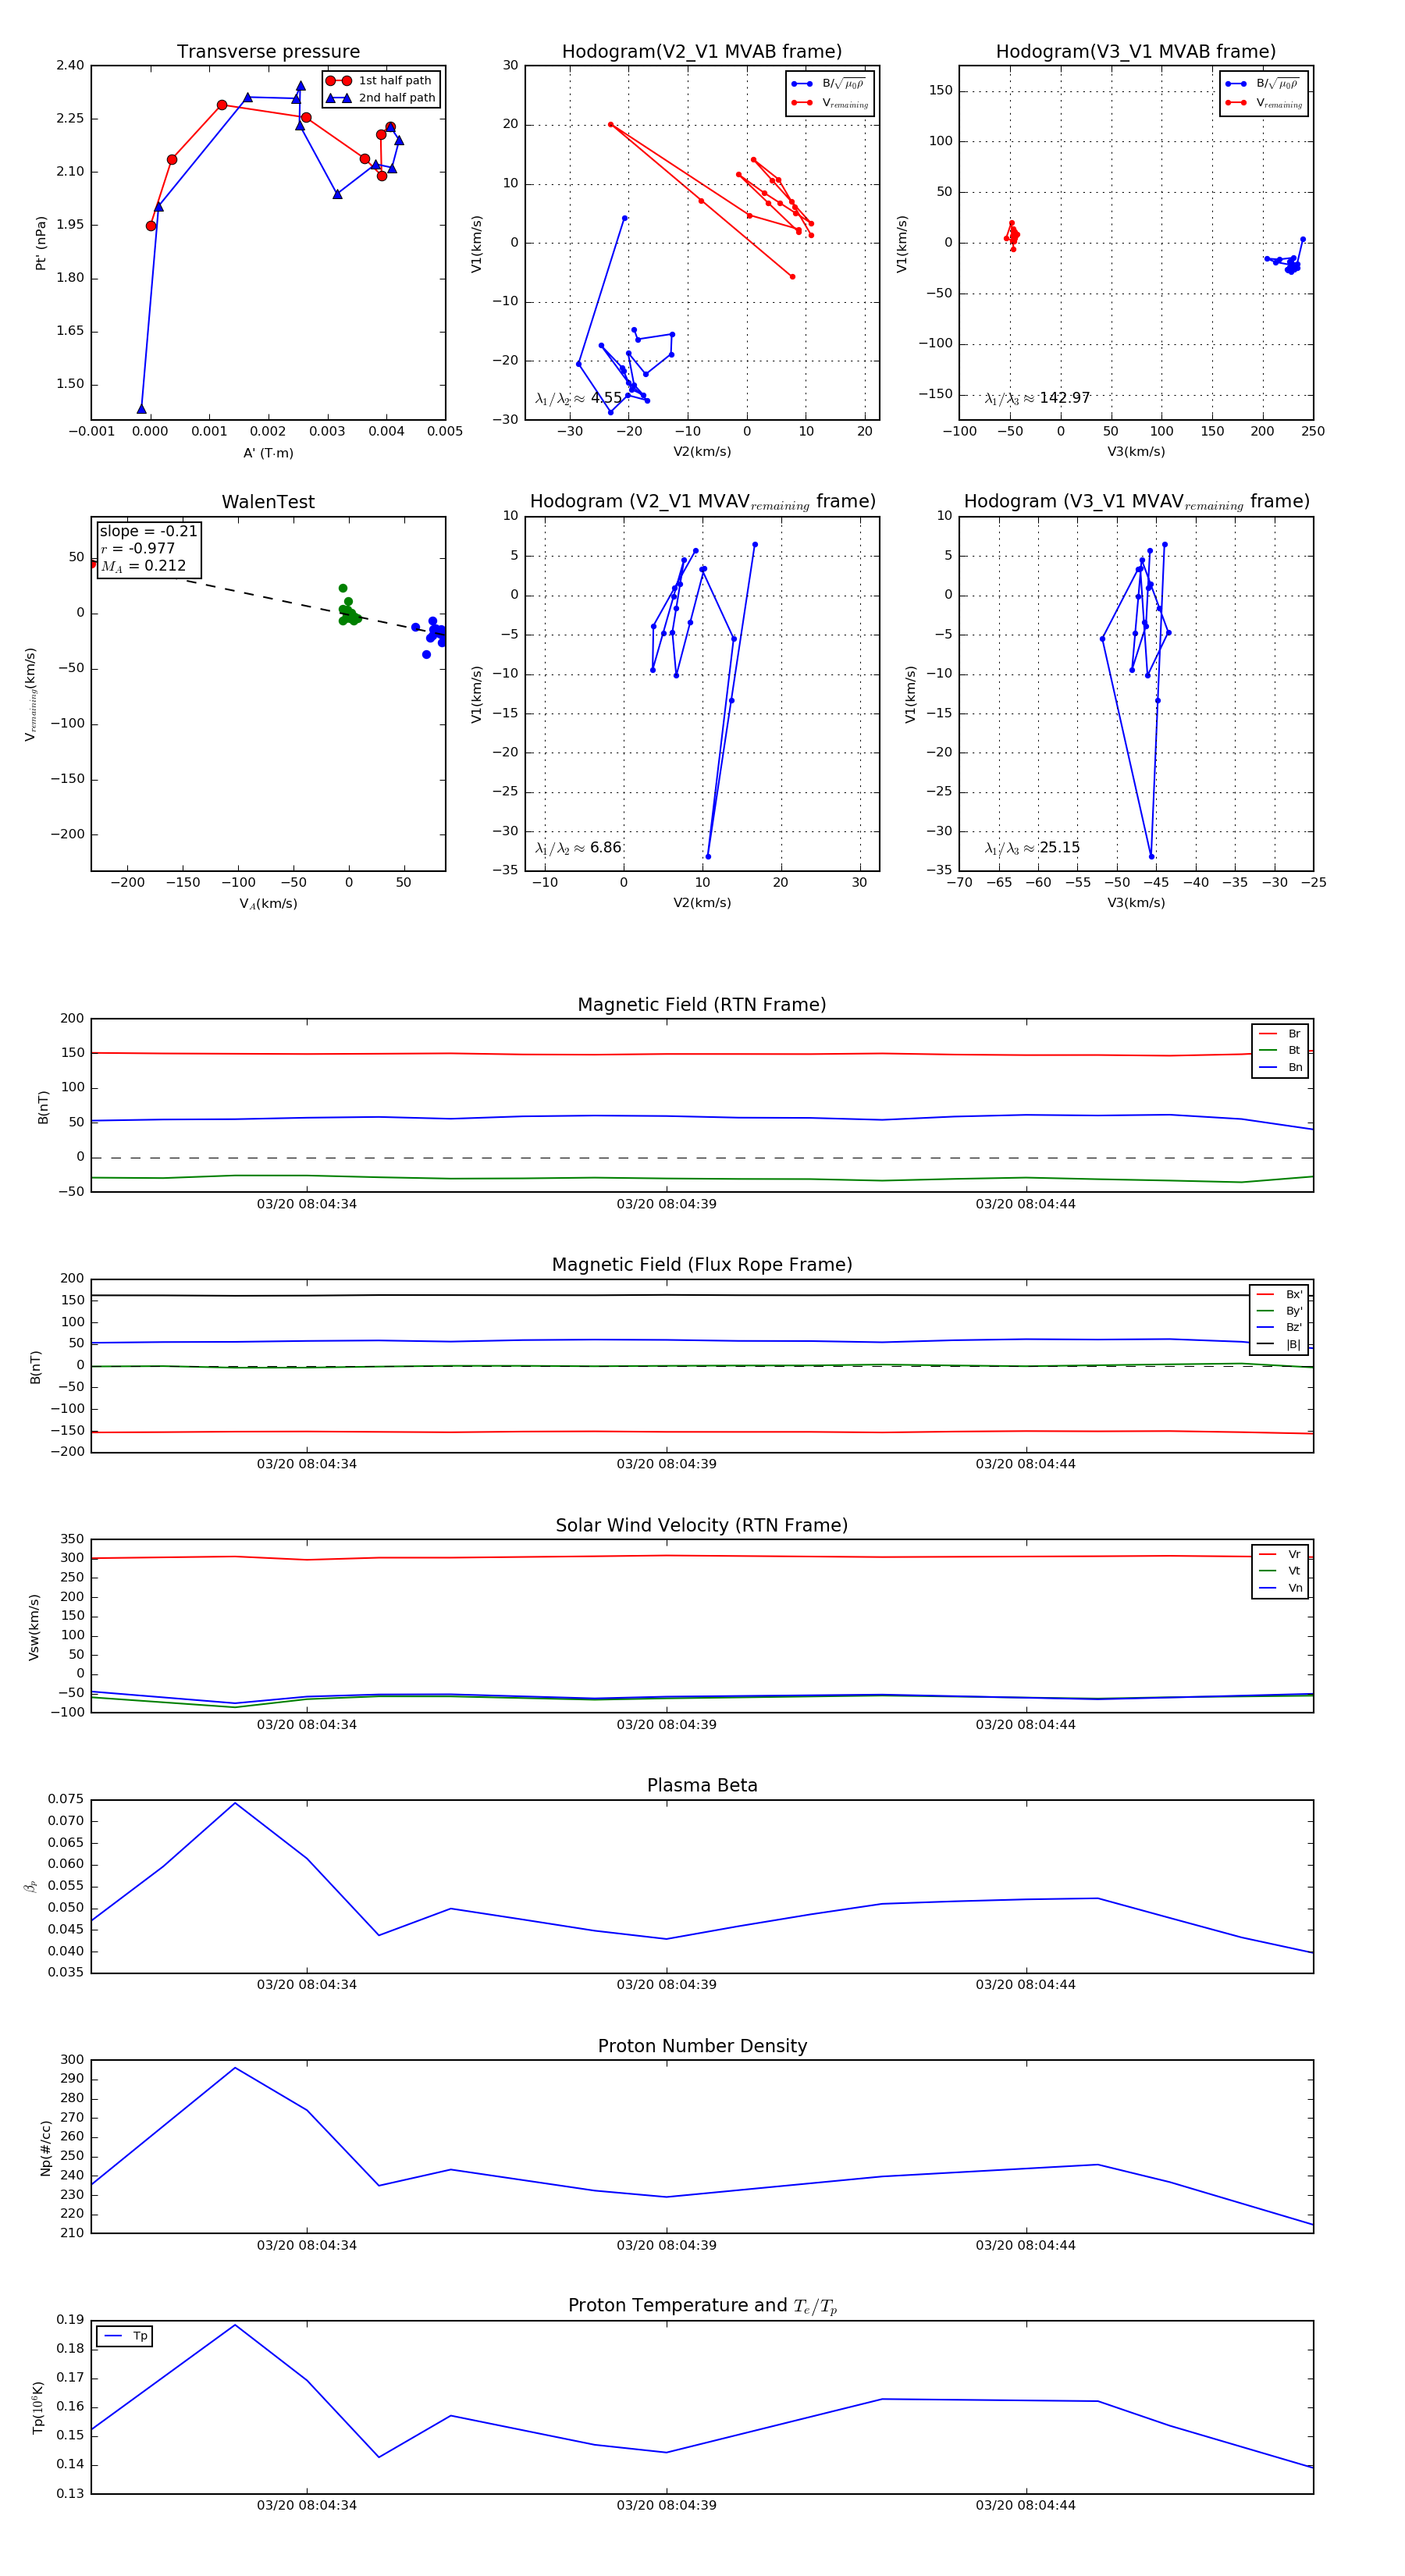The image size is (1405, 2576).
Task: Select the By' legend entry
Action: pos(1279,1311)
